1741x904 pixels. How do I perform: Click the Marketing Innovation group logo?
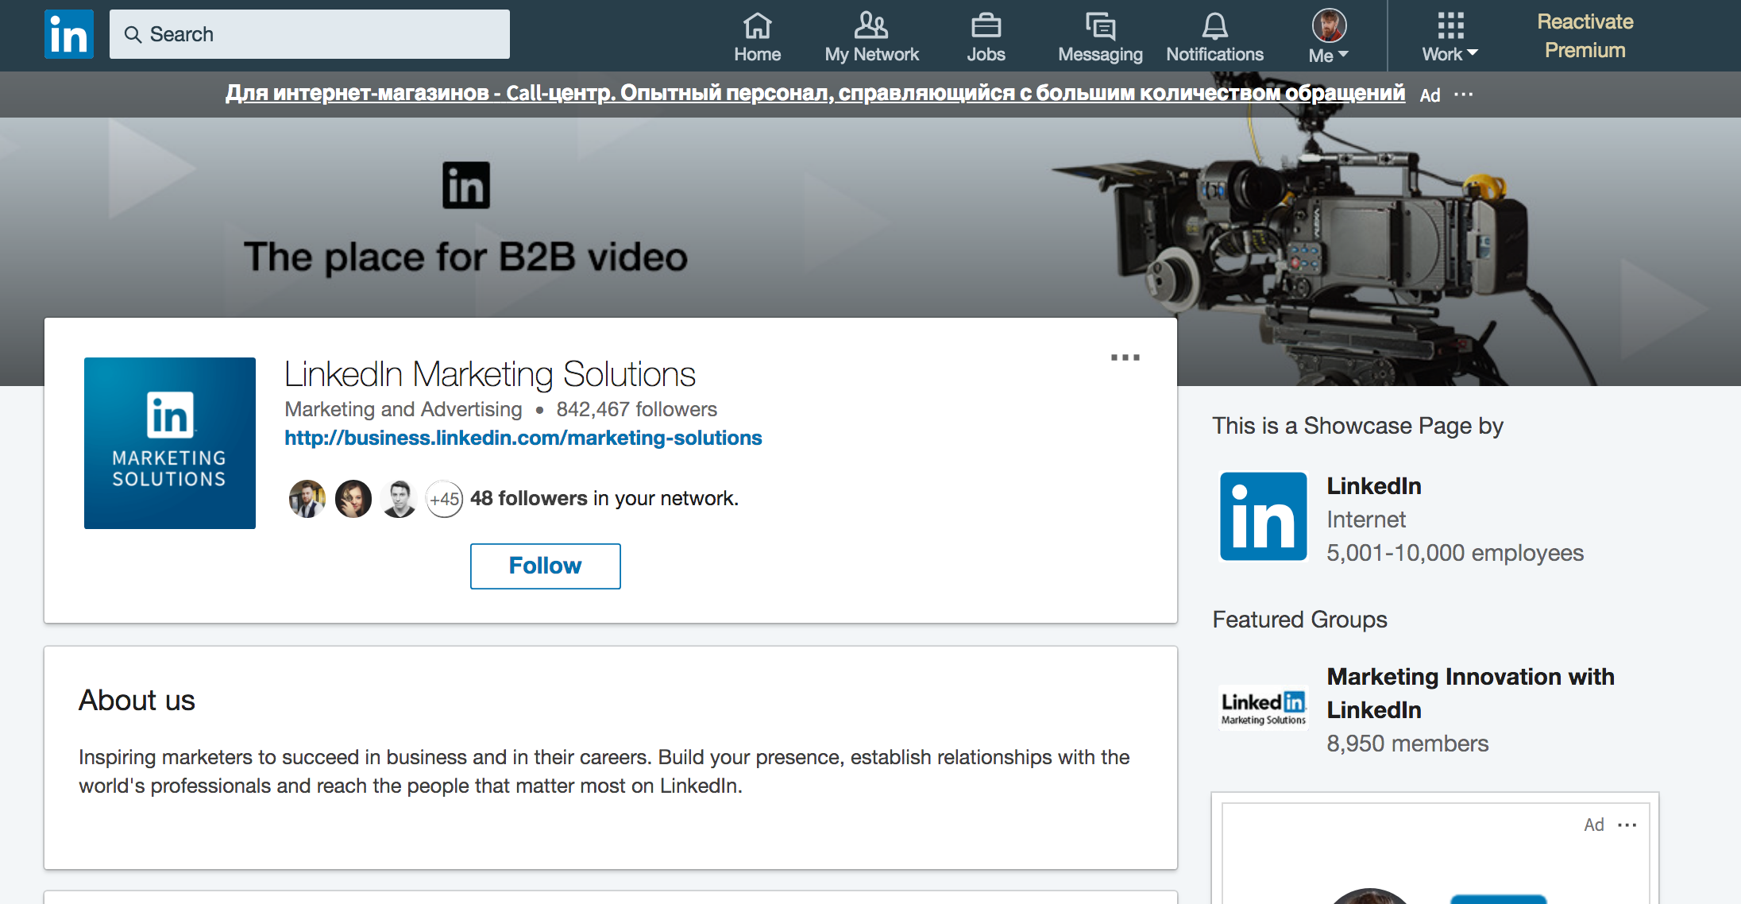1263,708
